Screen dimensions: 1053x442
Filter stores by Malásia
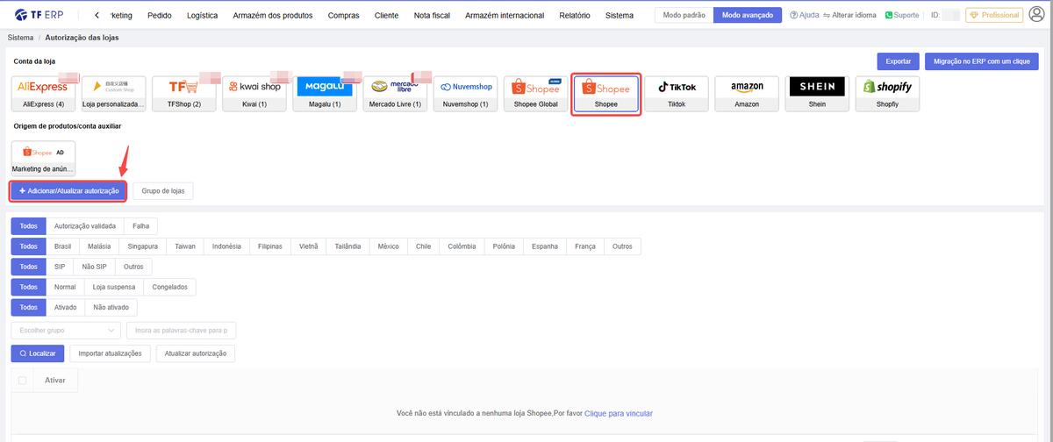click(99, 246)
